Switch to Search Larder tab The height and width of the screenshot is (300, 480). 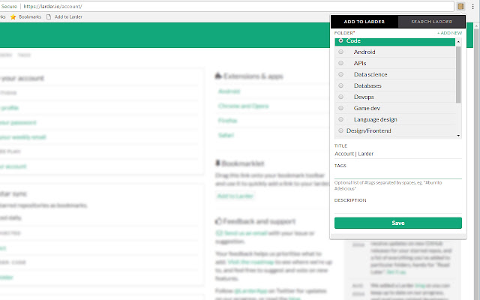[x=432, y=22]
